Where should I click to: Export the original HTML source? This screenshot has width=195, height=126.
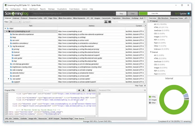[x=92, y=90]
